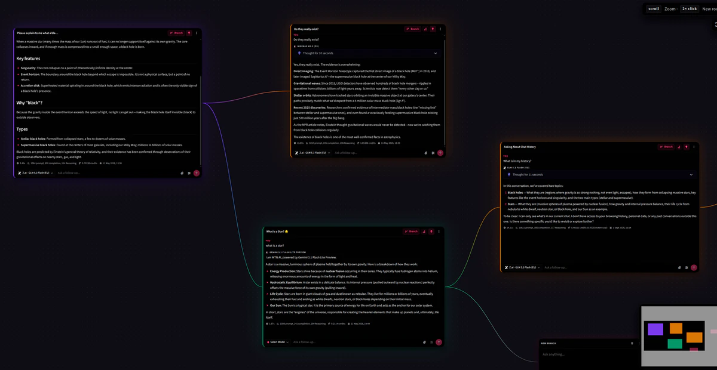
Task: Send message in 'What is a Star?' card
Action: [439, 342]
